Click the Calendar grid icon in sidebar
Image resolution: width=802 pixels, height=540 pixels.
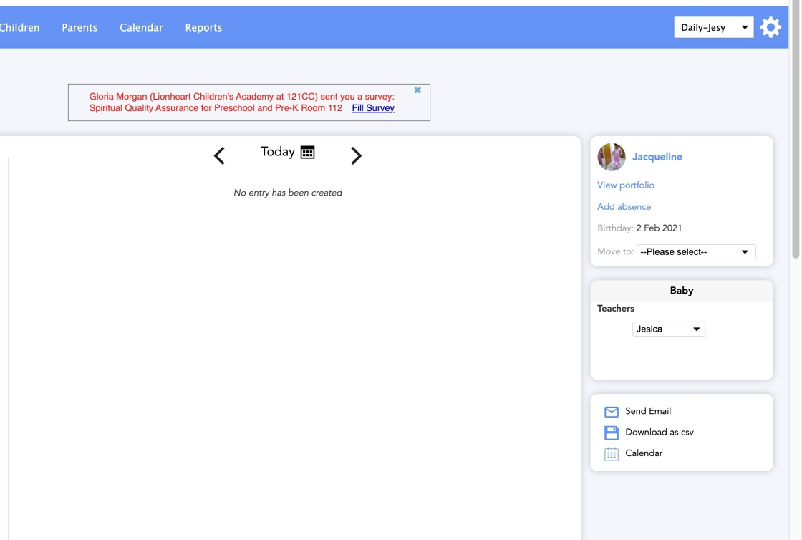pos(612,454)
